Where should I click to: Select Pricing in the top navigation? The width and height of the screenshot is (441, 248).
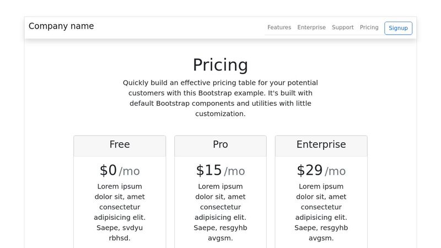(x=369, y=28)
